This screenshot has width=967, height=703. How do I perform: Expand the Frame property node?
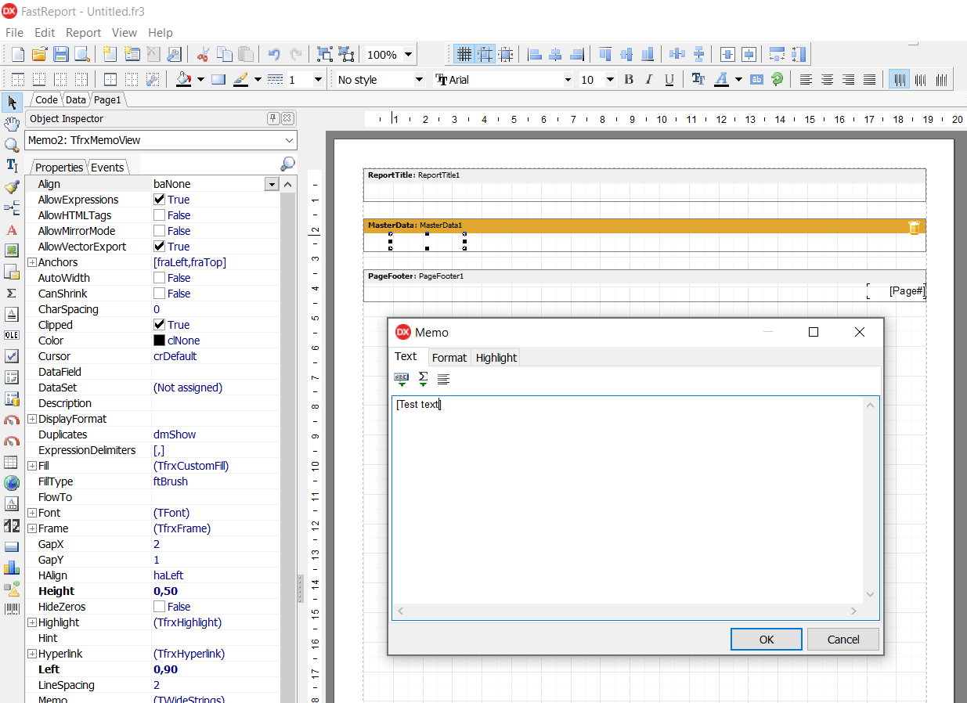[32, 528]
